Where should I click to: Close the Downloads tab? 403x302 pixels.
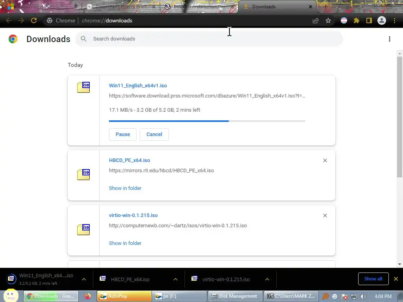tap(311, 7)
